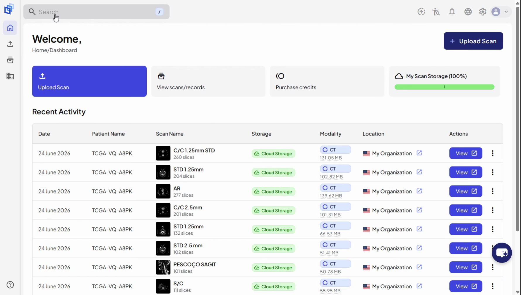This screenshot has height=295, width=521.
Task: View the PESCOÇO SAGIT scan
Action: (466, 267)
